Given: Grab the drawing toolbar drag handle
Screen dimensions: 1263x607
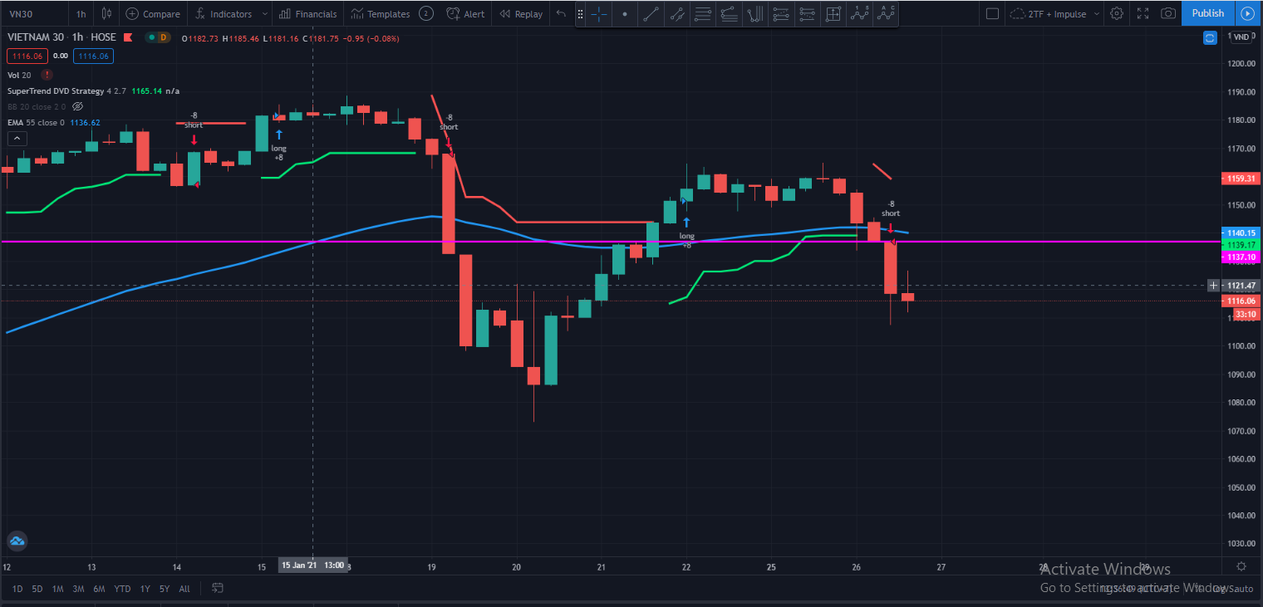Looking at the screenshot, I should pyautogui.click(x=580, y=13).
